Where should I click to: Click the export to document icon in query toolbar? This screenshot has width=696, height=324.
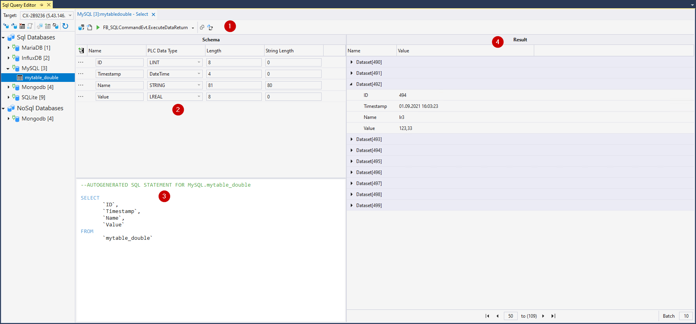pos(89,28)
